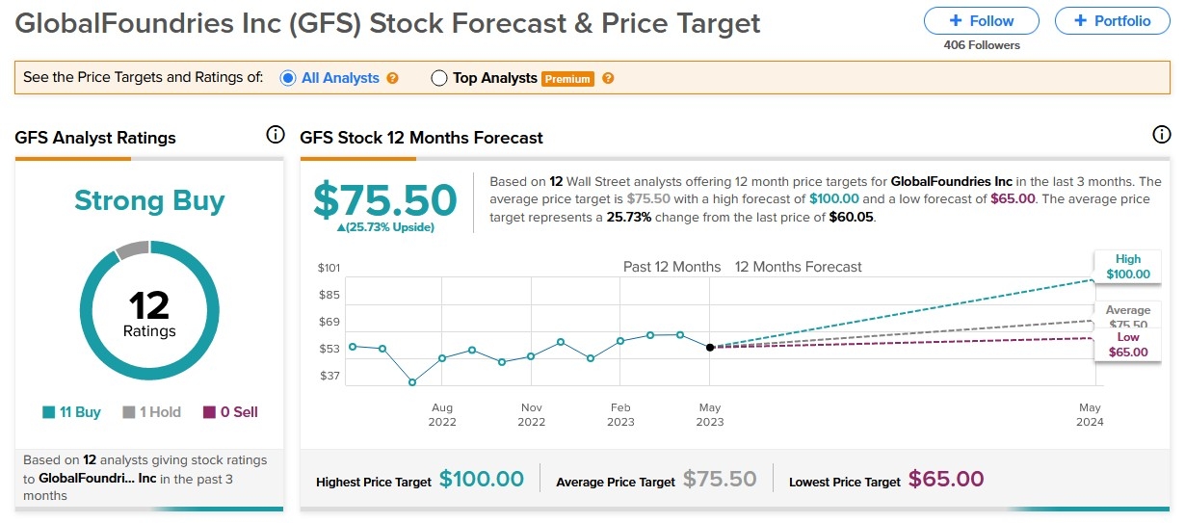Click purple Sell legend color square
The width and height of the screenshot is (1185, 523).
[209, 412]
